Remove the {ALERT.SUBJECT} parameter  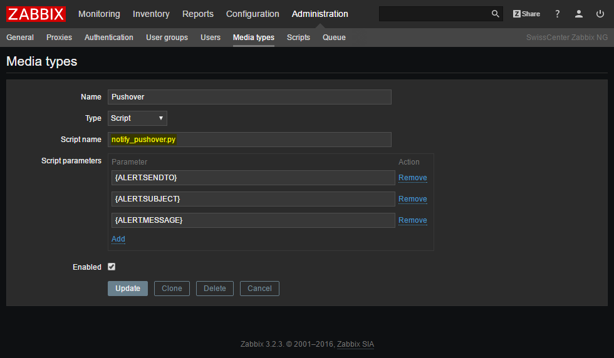413,199
